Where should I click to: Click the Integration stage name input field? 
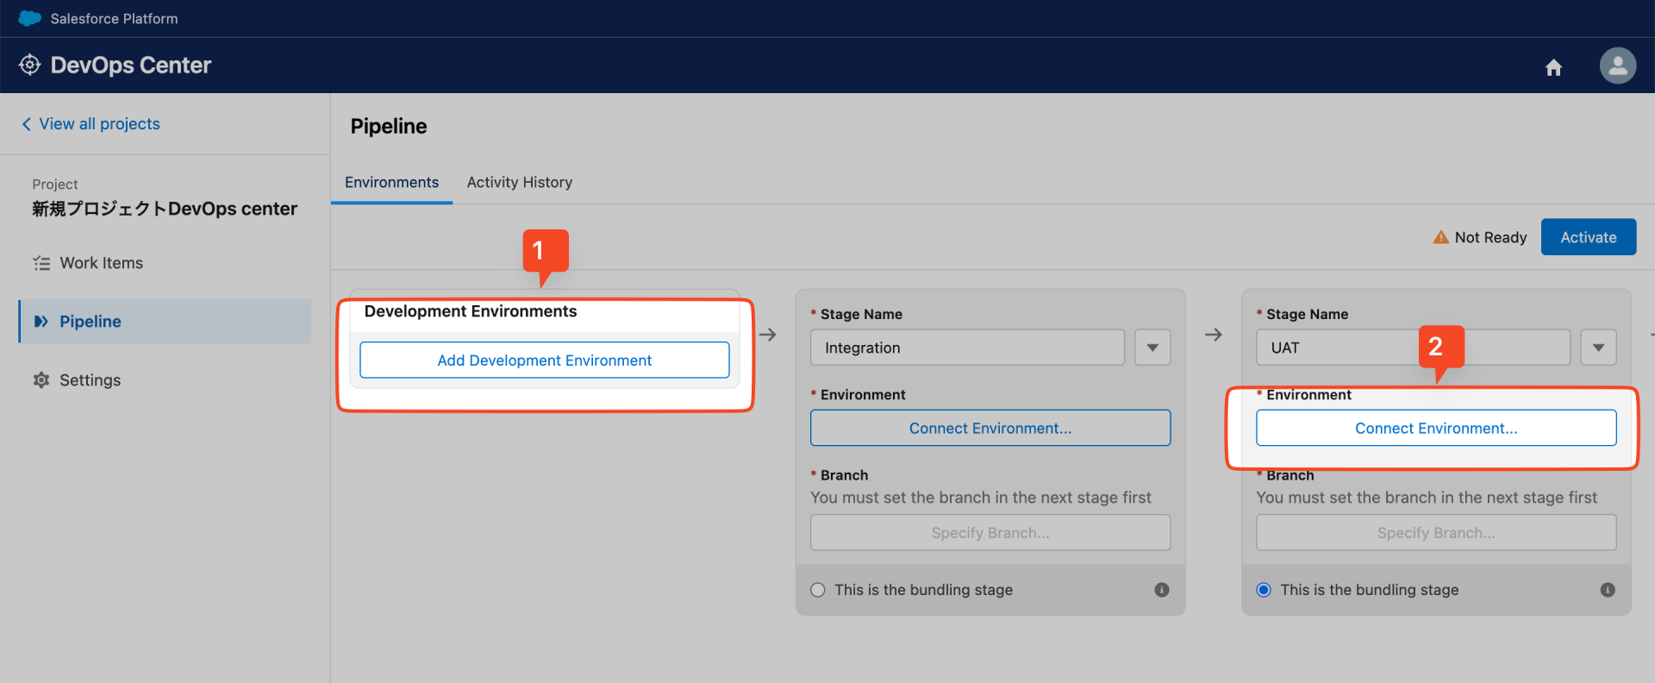click(966, 348)
